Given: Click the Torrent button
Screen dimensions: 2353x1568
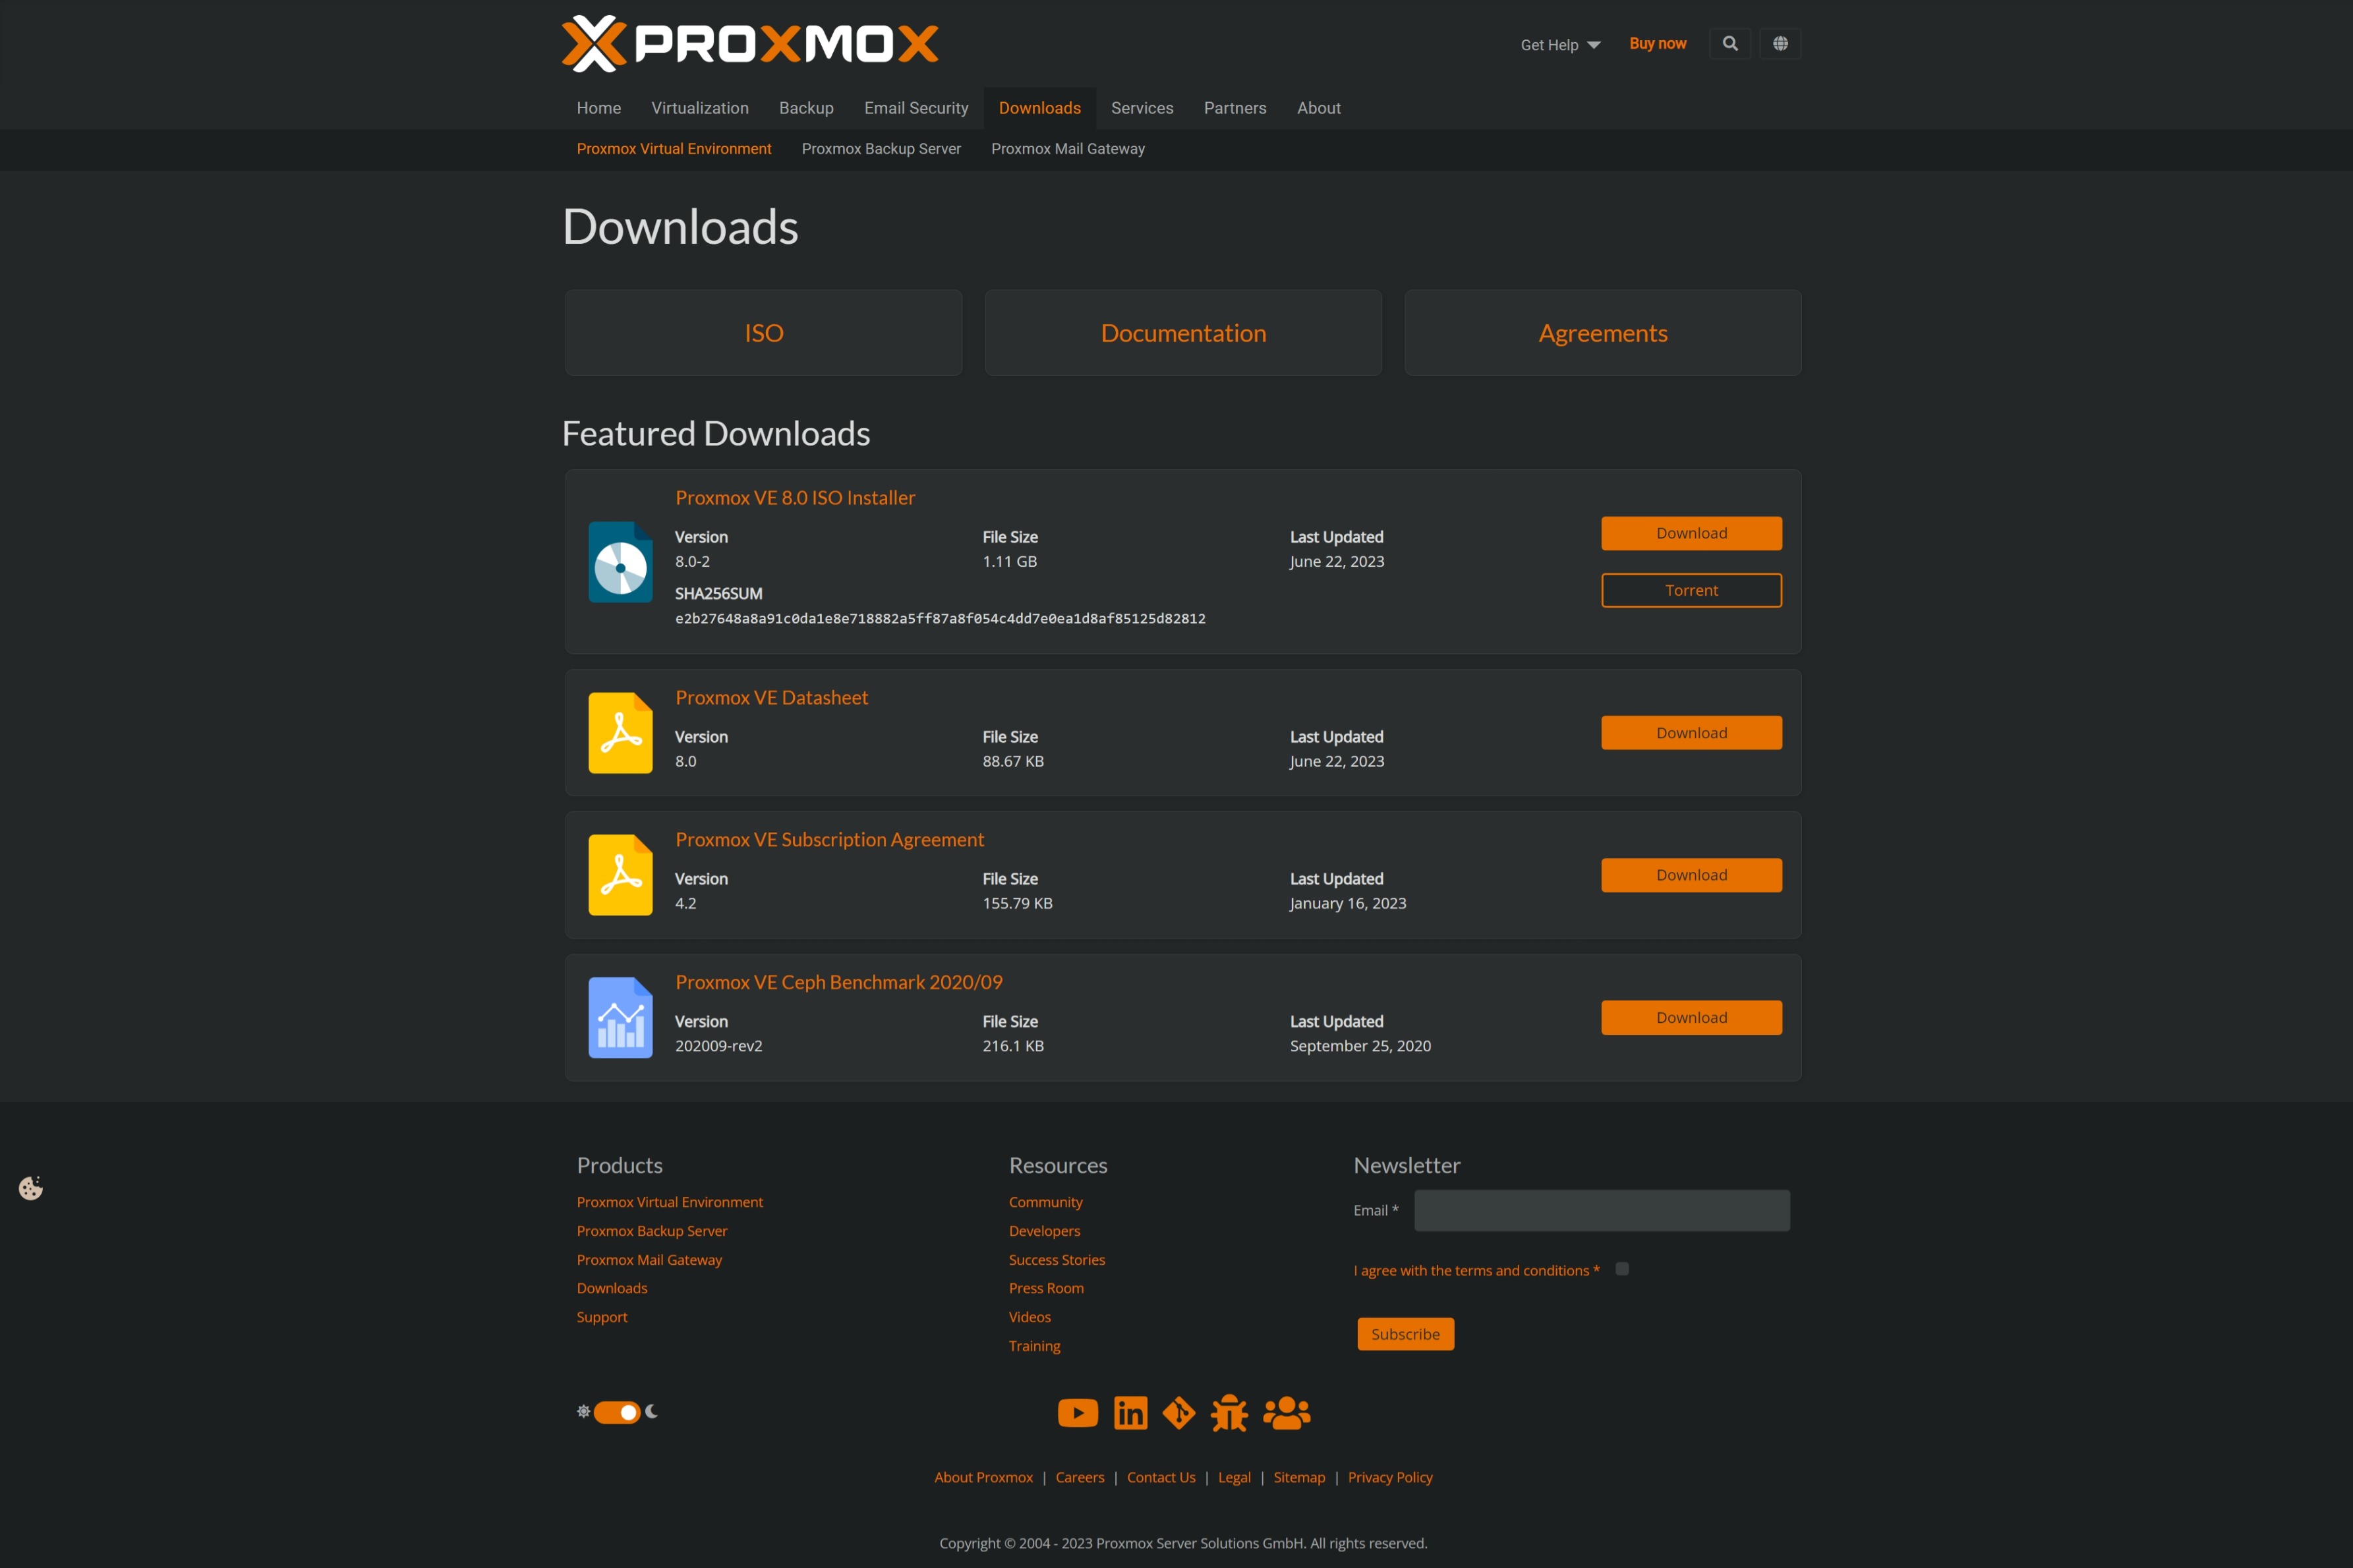Looking at the screenshot, I should (x=1692, y=590).
